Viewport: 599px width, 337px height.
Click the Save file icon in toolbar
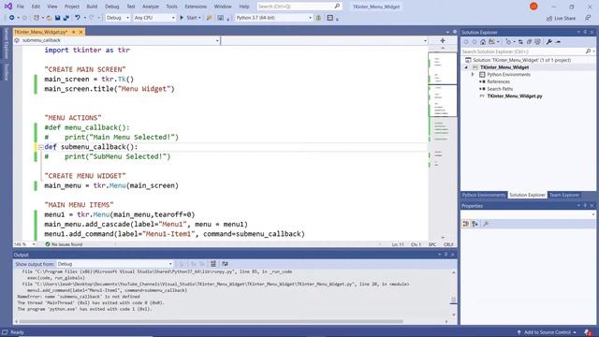(x=57, y=18)
